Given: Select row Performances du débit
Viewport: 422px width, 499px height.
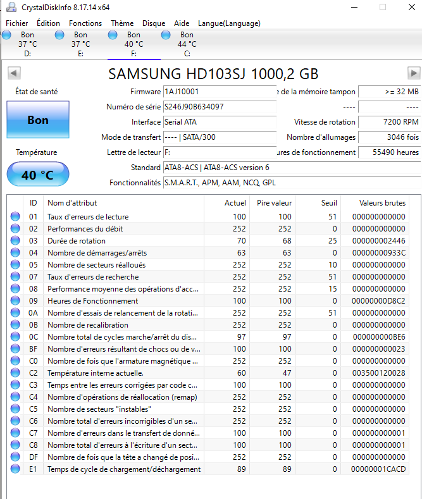Looking at the screenshot, I should click(x=208, y=228).
